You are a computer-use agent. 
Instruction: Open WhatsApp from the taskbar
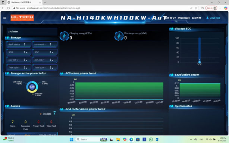pos(151,139)
